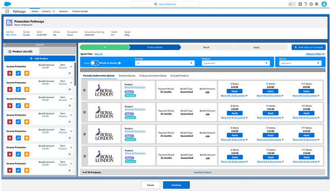331x191 pixels.
Task: Apply the 8 Weeks option in first quote
Action: tap(234, 91)
